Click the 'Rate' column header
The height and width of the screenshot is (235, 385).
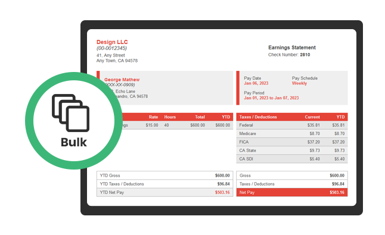tap(153, 117)
